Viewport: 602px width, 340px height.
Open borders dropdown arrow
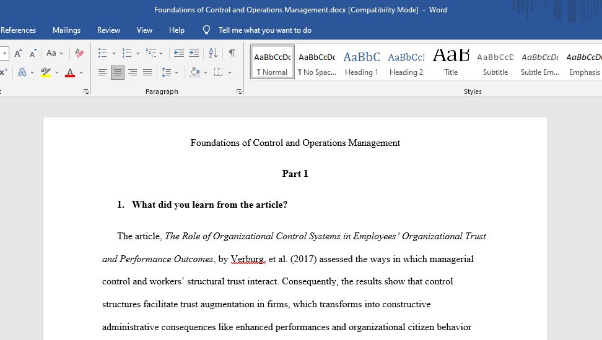tap(230, 72)
